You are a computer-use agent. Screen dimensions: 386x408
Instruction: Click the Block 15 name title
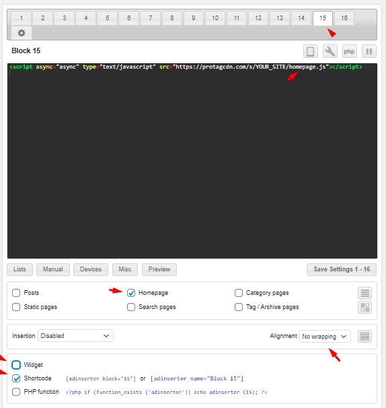pos(26,50)
